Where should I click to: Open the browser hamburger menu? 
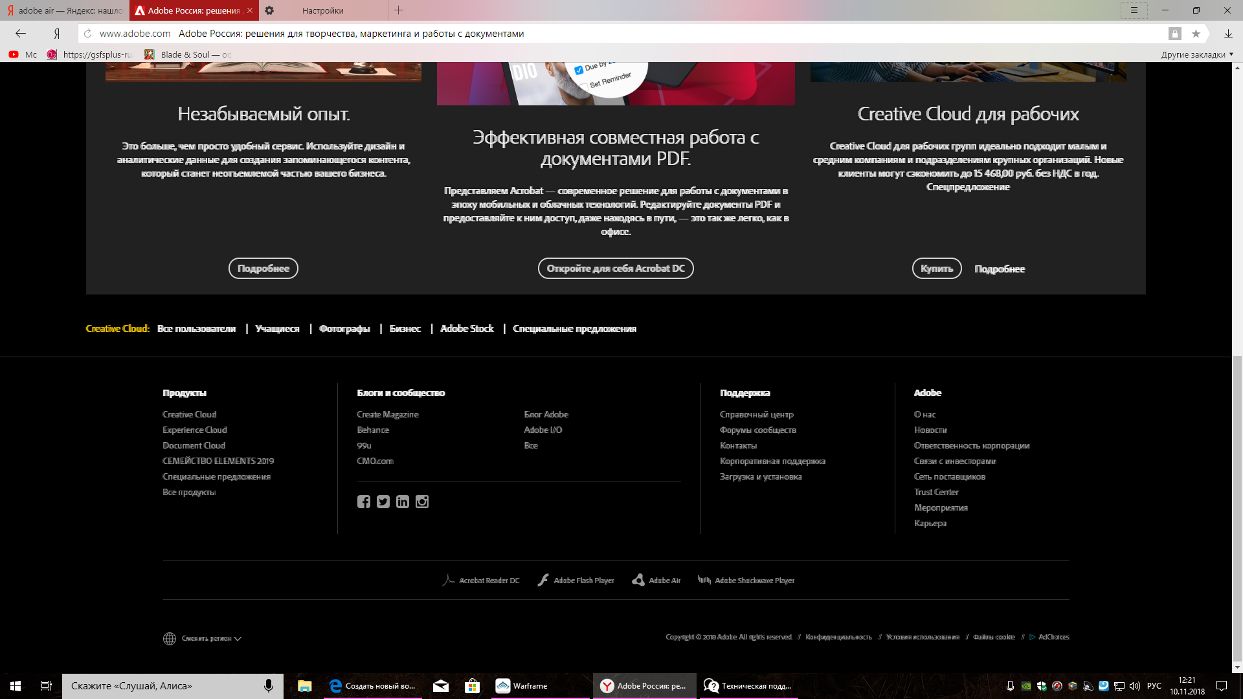tap(1134, 10)
